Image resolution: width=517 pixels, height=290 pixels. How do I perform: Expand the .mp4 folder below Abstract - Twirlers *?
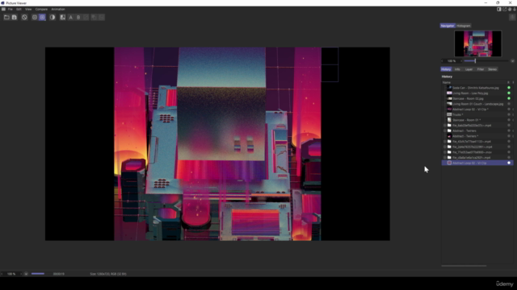[x=445, y=142]
